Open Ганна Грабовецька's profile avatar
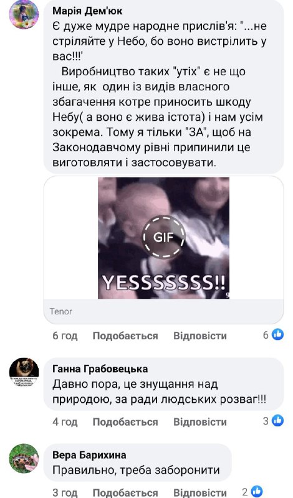This screenshot has width=293, height=498. [x=24, y=372]
